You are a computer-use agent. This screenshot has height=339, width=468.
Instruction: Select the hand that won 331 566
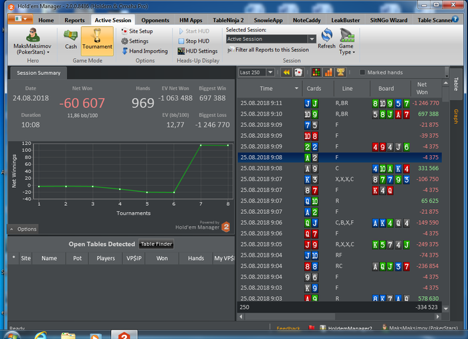340,168
